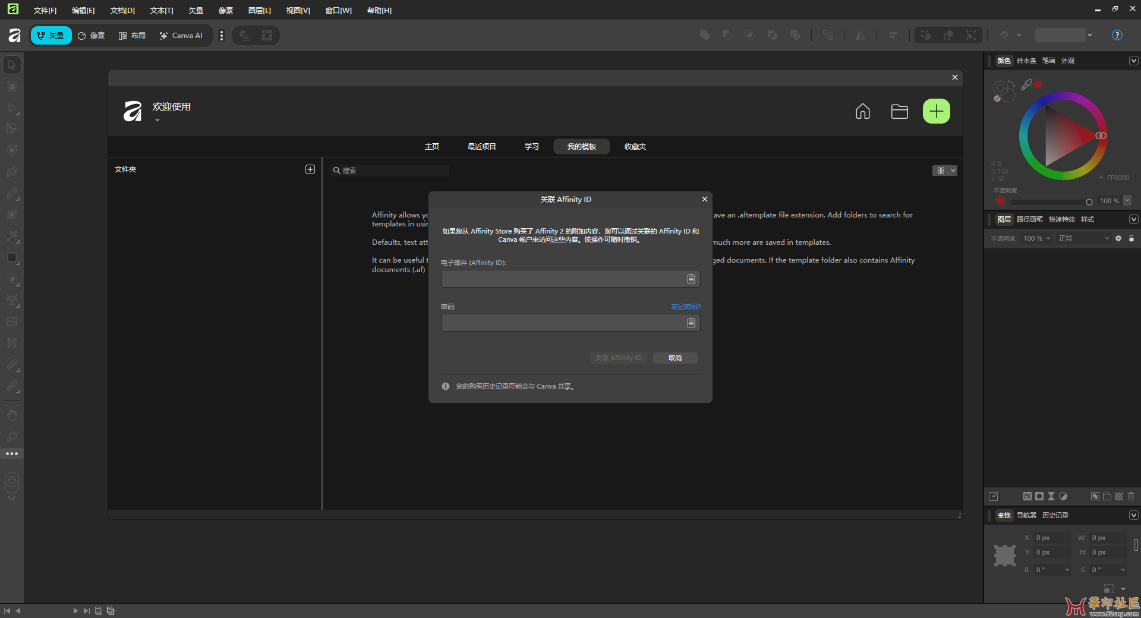Click paste icon in password field
Viewport: 1141px width, 618px height.
(x=691, y=323)
